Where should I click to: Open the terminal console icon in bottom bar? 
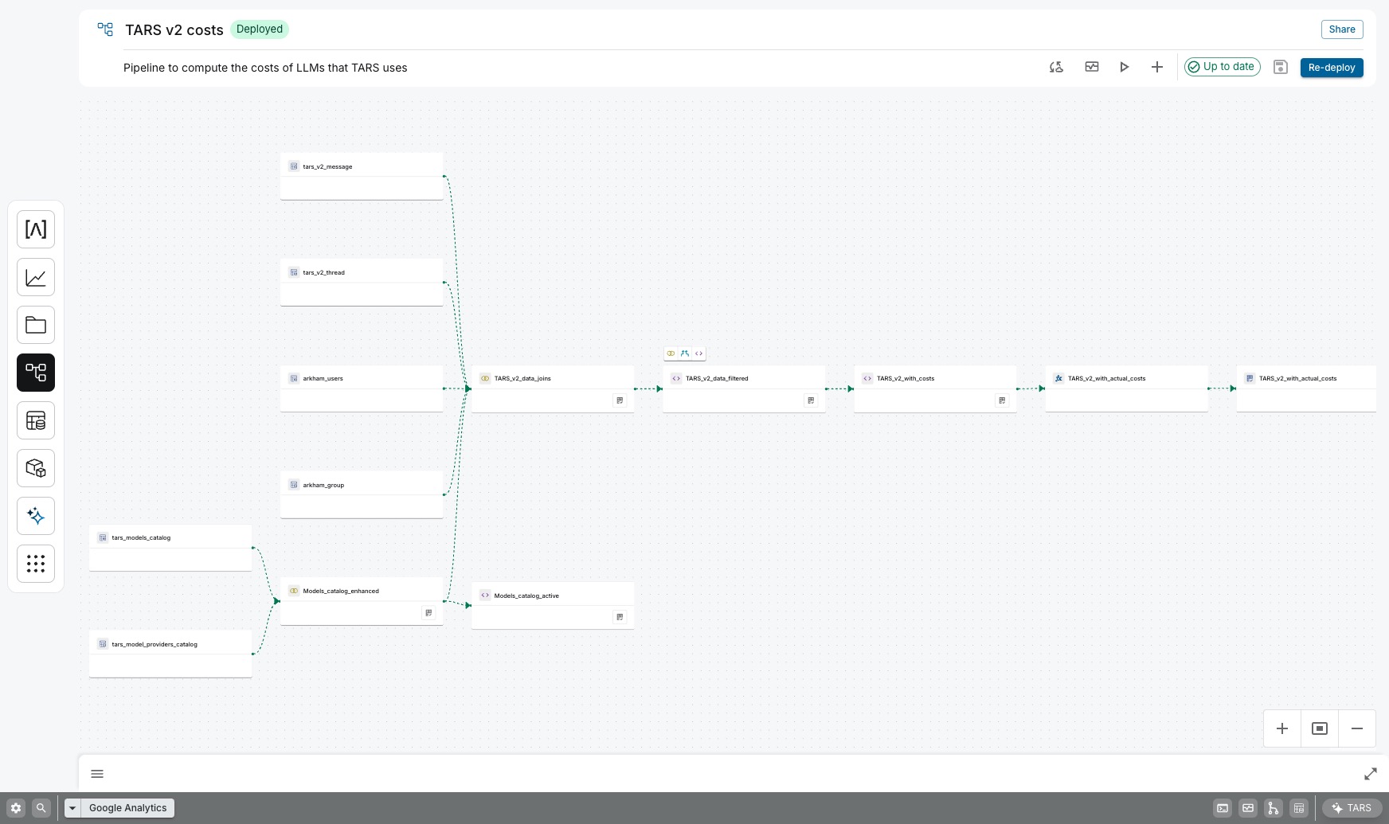coord(1223,808)
